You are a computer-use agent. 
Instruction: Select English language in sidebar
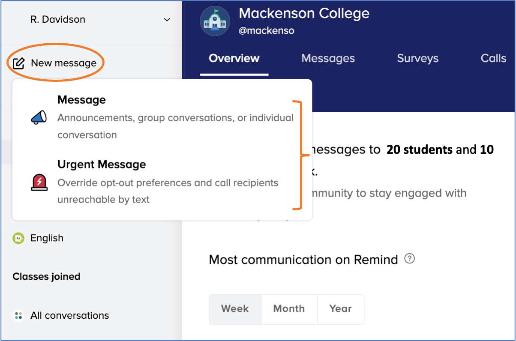[x=47, y=238]
